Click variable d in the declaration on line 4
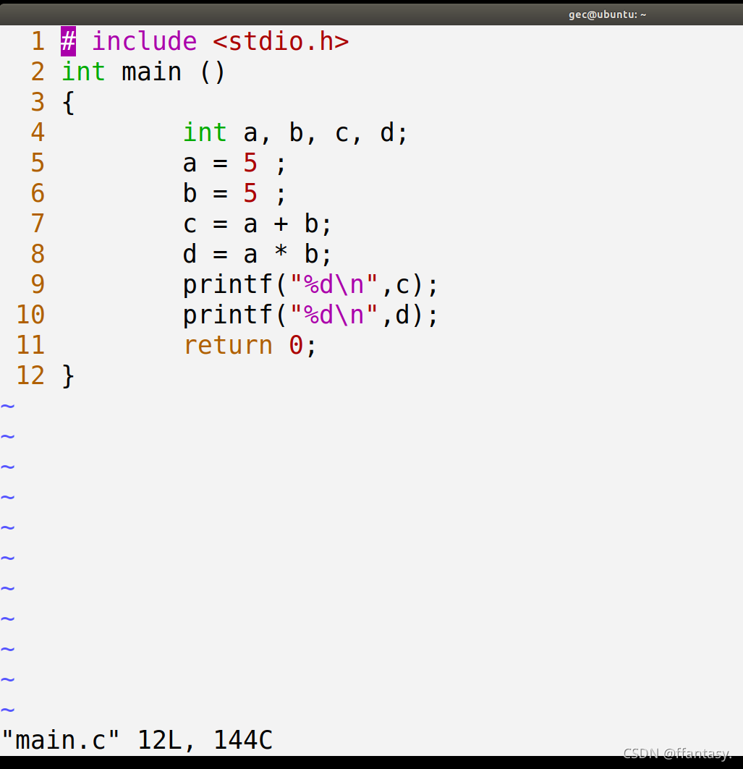This screenshot has width=743, height=769. tap(387, 132)
